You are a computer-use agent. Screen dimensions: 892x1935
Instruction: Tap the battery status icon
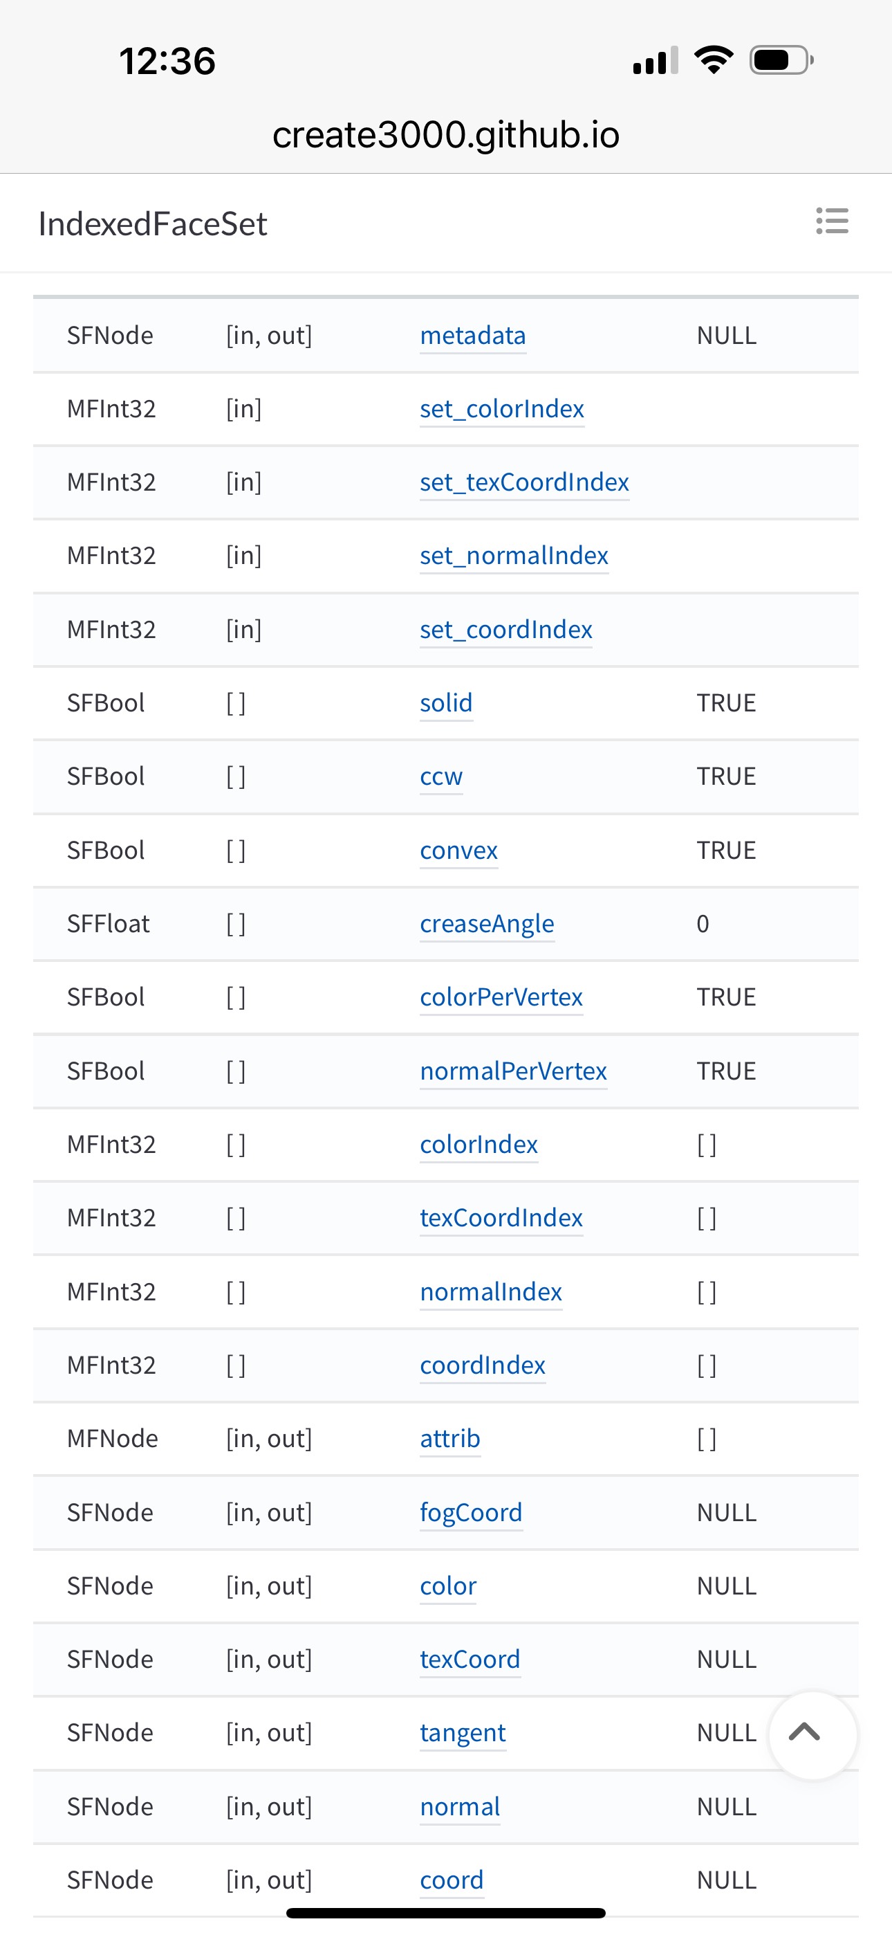tap(781, 60)
